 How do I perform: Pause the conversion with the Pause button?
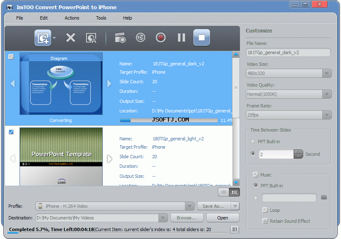[x=181, y=37]
